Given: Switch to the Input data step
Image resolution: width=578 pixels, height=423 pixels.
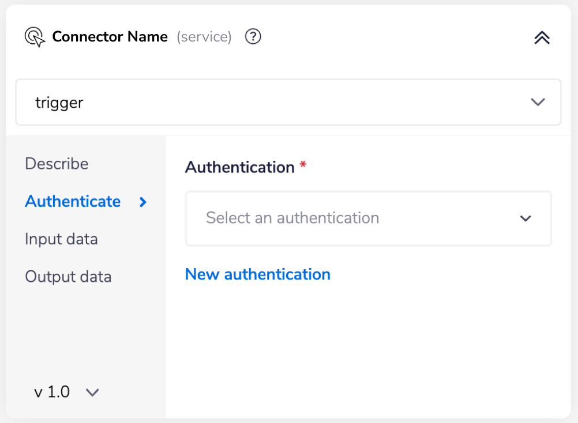Looking at the screenshot, I should 61,239.
